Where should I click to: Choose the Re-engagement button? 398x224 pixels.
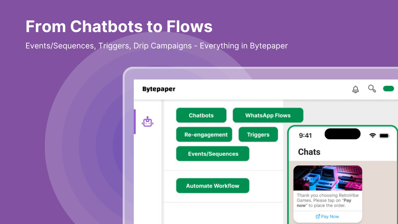(x=204, y=134)
